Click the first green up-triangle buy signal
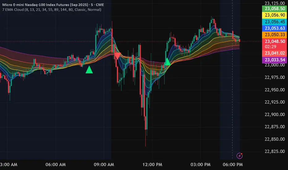Image resolution: width=288 pixels, height=170 pixels. point(89,70)
